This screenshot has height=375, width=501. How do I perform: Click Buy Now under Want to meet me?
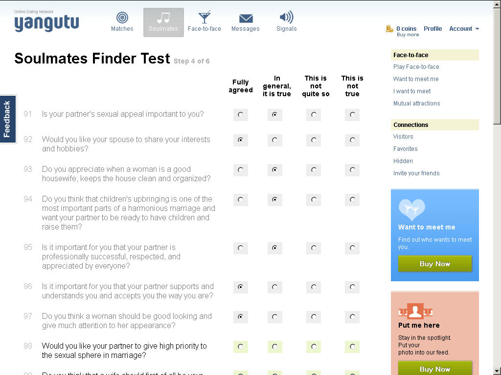[434, 264]
